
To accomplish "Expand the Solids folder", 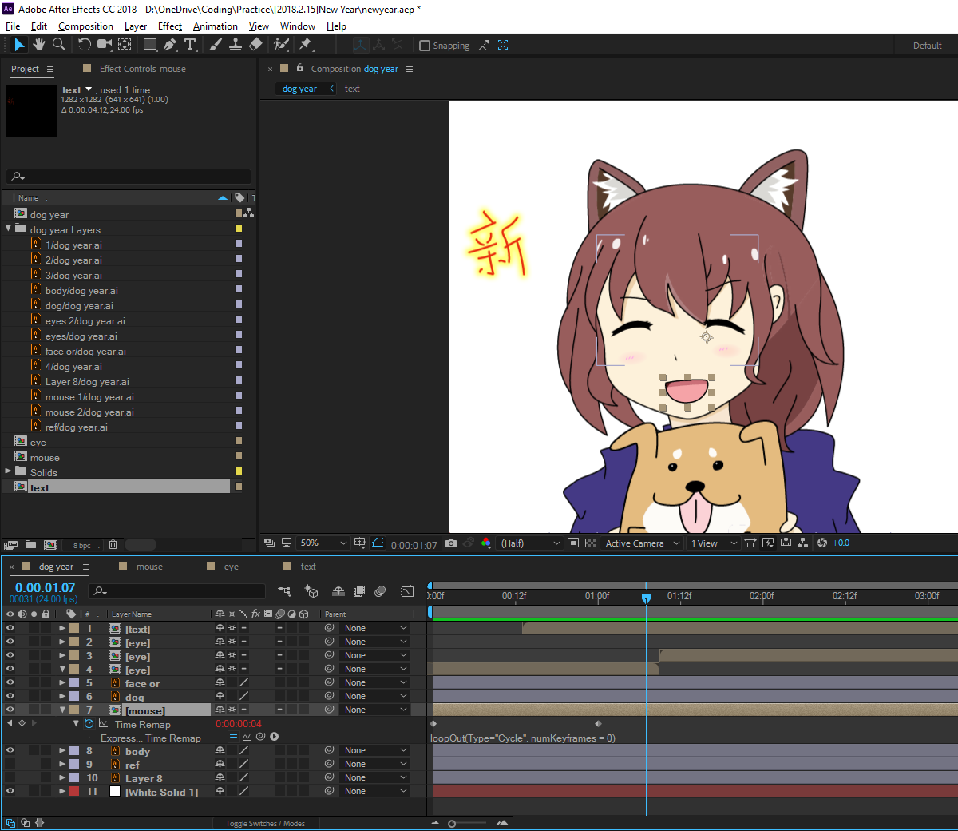I will (x=9, y=471).
